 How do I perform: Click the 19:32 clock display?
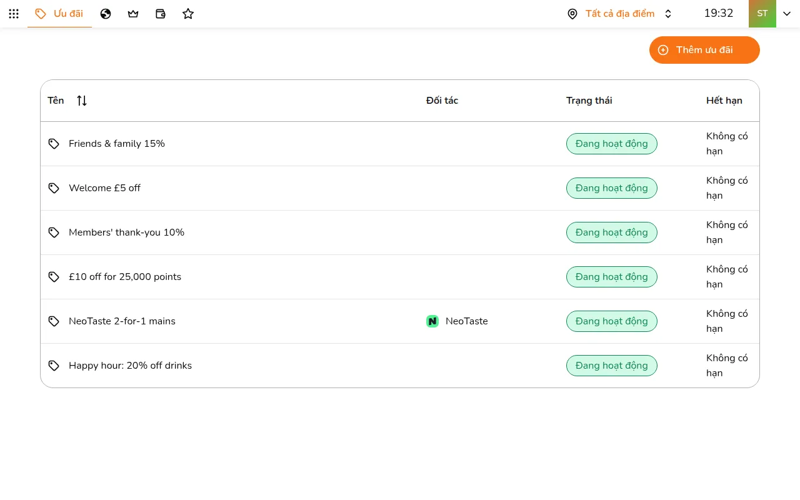click(719, 14)
